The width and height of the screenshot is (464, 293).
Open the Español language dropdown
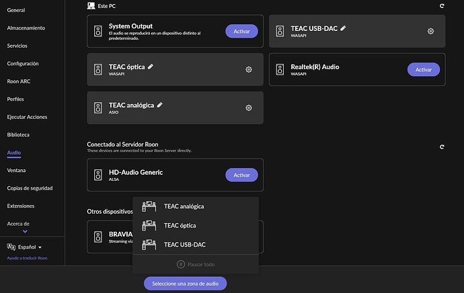point(30,247)
